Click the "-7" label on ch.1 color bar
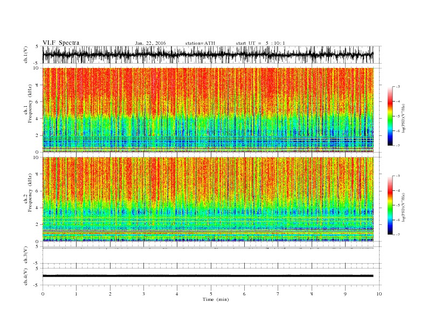The image size is (427, 330). click(x=398, y=146)
